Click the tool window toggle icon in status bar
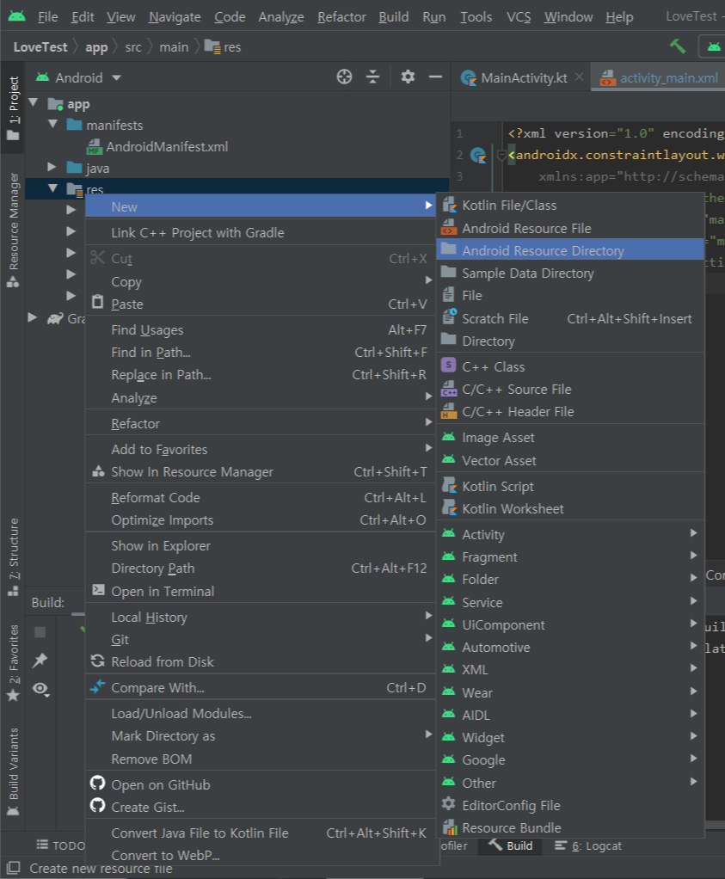 [x=14, y=868]
